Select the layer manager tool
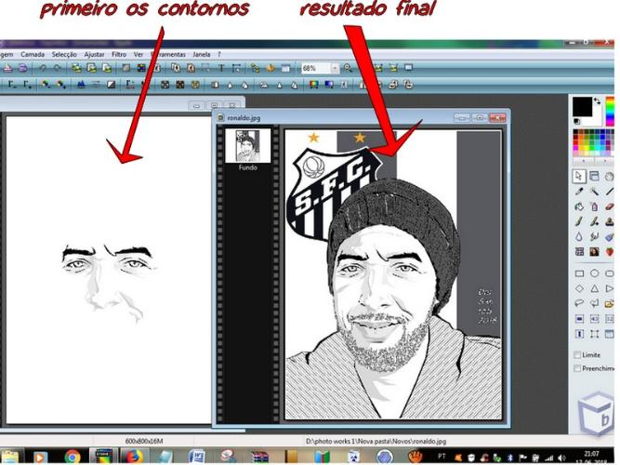620x465 pixels. [594, 176]
